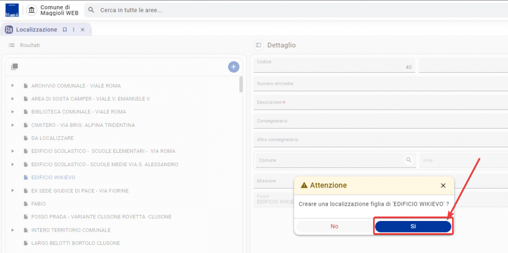508x253 pixels.
Task: Expand the SCUOLE MEDIE VIA S. ALESSANDRO node
Action: tap(13, 164)
